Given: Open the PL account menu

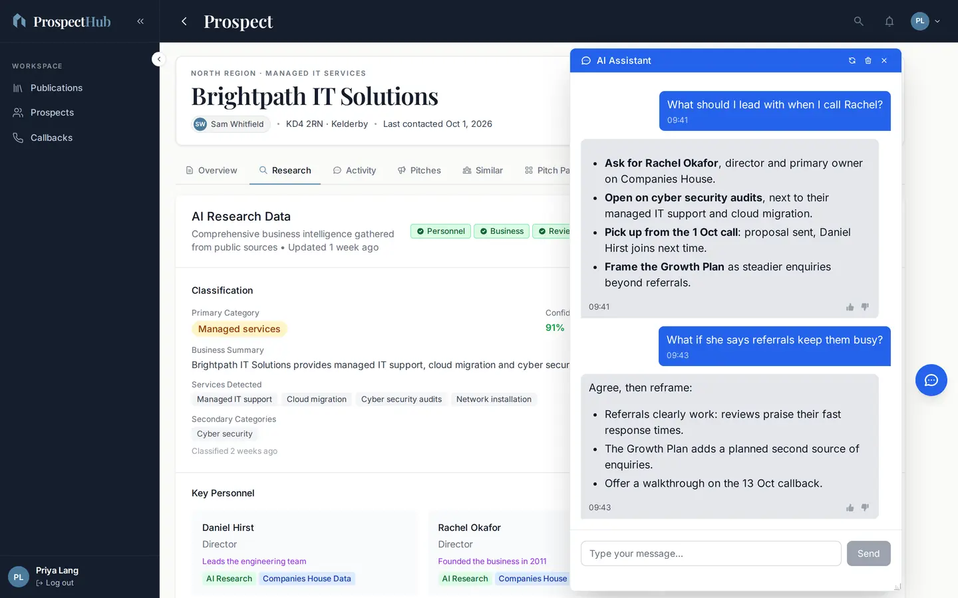Looking at the screenshot, I should tap(925, 21).
